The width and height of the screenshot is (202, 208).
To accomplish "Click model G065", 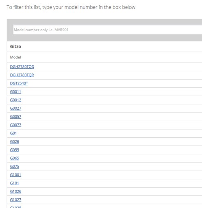I will click(x=15, y=158).
